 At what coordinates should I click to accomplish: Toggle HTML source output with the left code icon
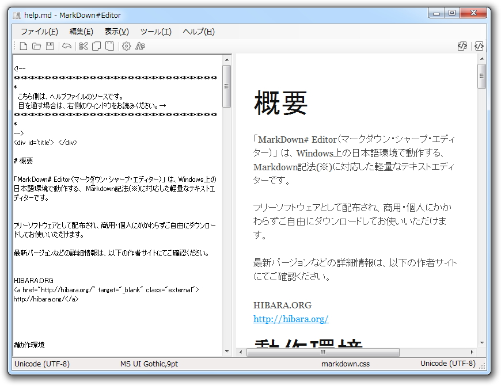click(462, 46)
